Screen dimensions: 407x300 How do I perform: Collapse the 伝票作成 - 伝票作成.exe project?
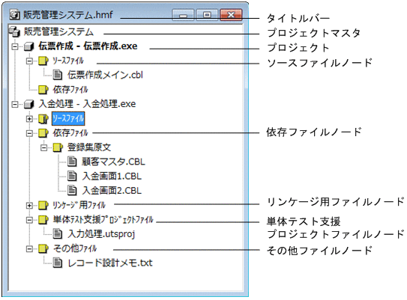coord(15,46)
